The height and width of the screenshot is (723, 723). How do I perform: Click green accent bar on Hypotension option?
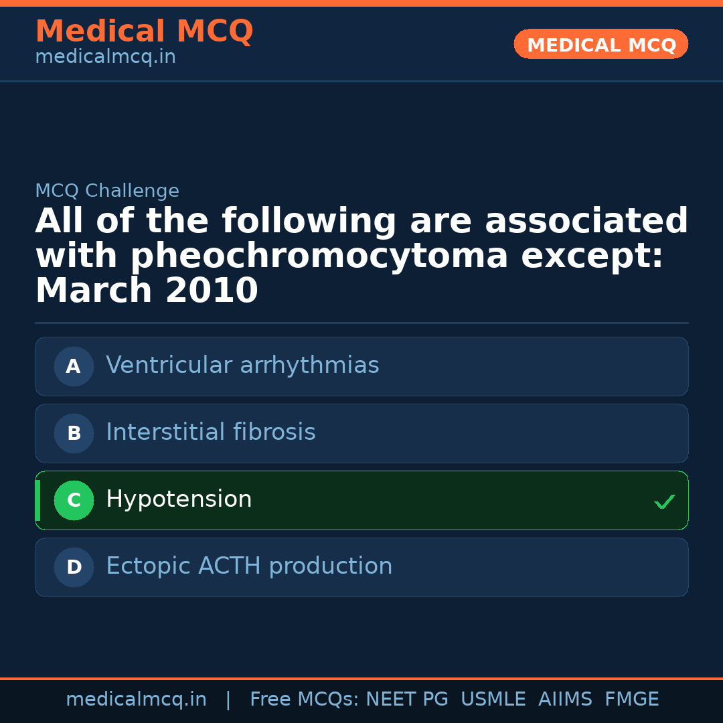point(37,500)
